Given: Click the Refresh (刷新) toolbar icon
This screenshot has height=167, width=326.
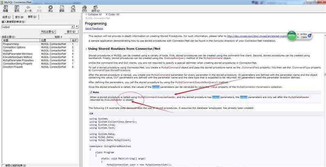Looking at the screenshot, I should point(62,9).
